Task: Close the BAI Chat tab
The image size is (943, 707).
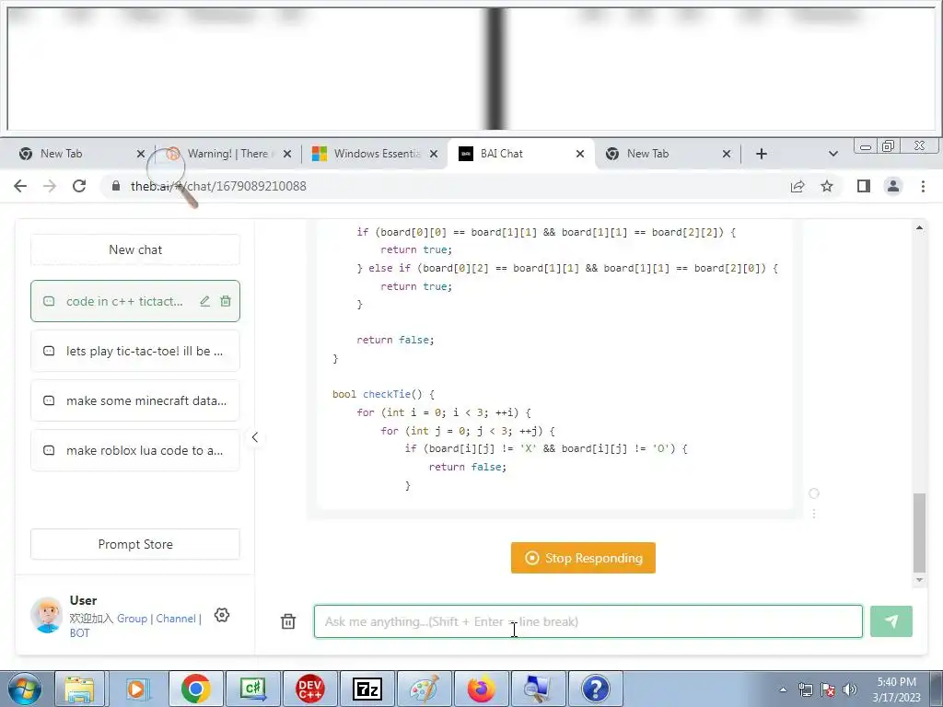Action: click(580, 154)
